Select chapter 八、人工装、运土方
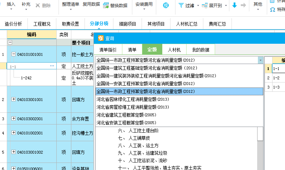The height and width of the screenshot is (170, 285). 138,145
